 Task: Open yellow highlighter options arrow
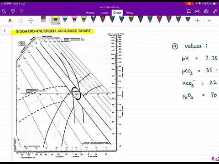click(58, 23)
